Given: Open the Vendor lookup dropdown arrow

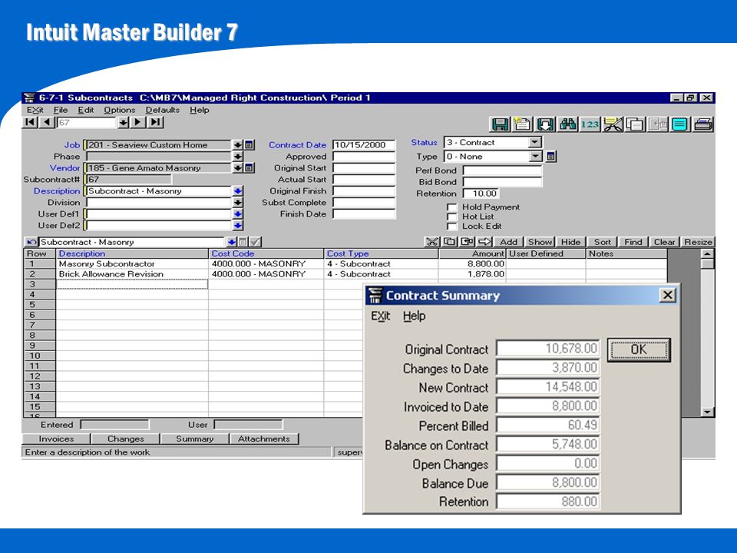Looking at the screenshot, I should click(238, 168).
